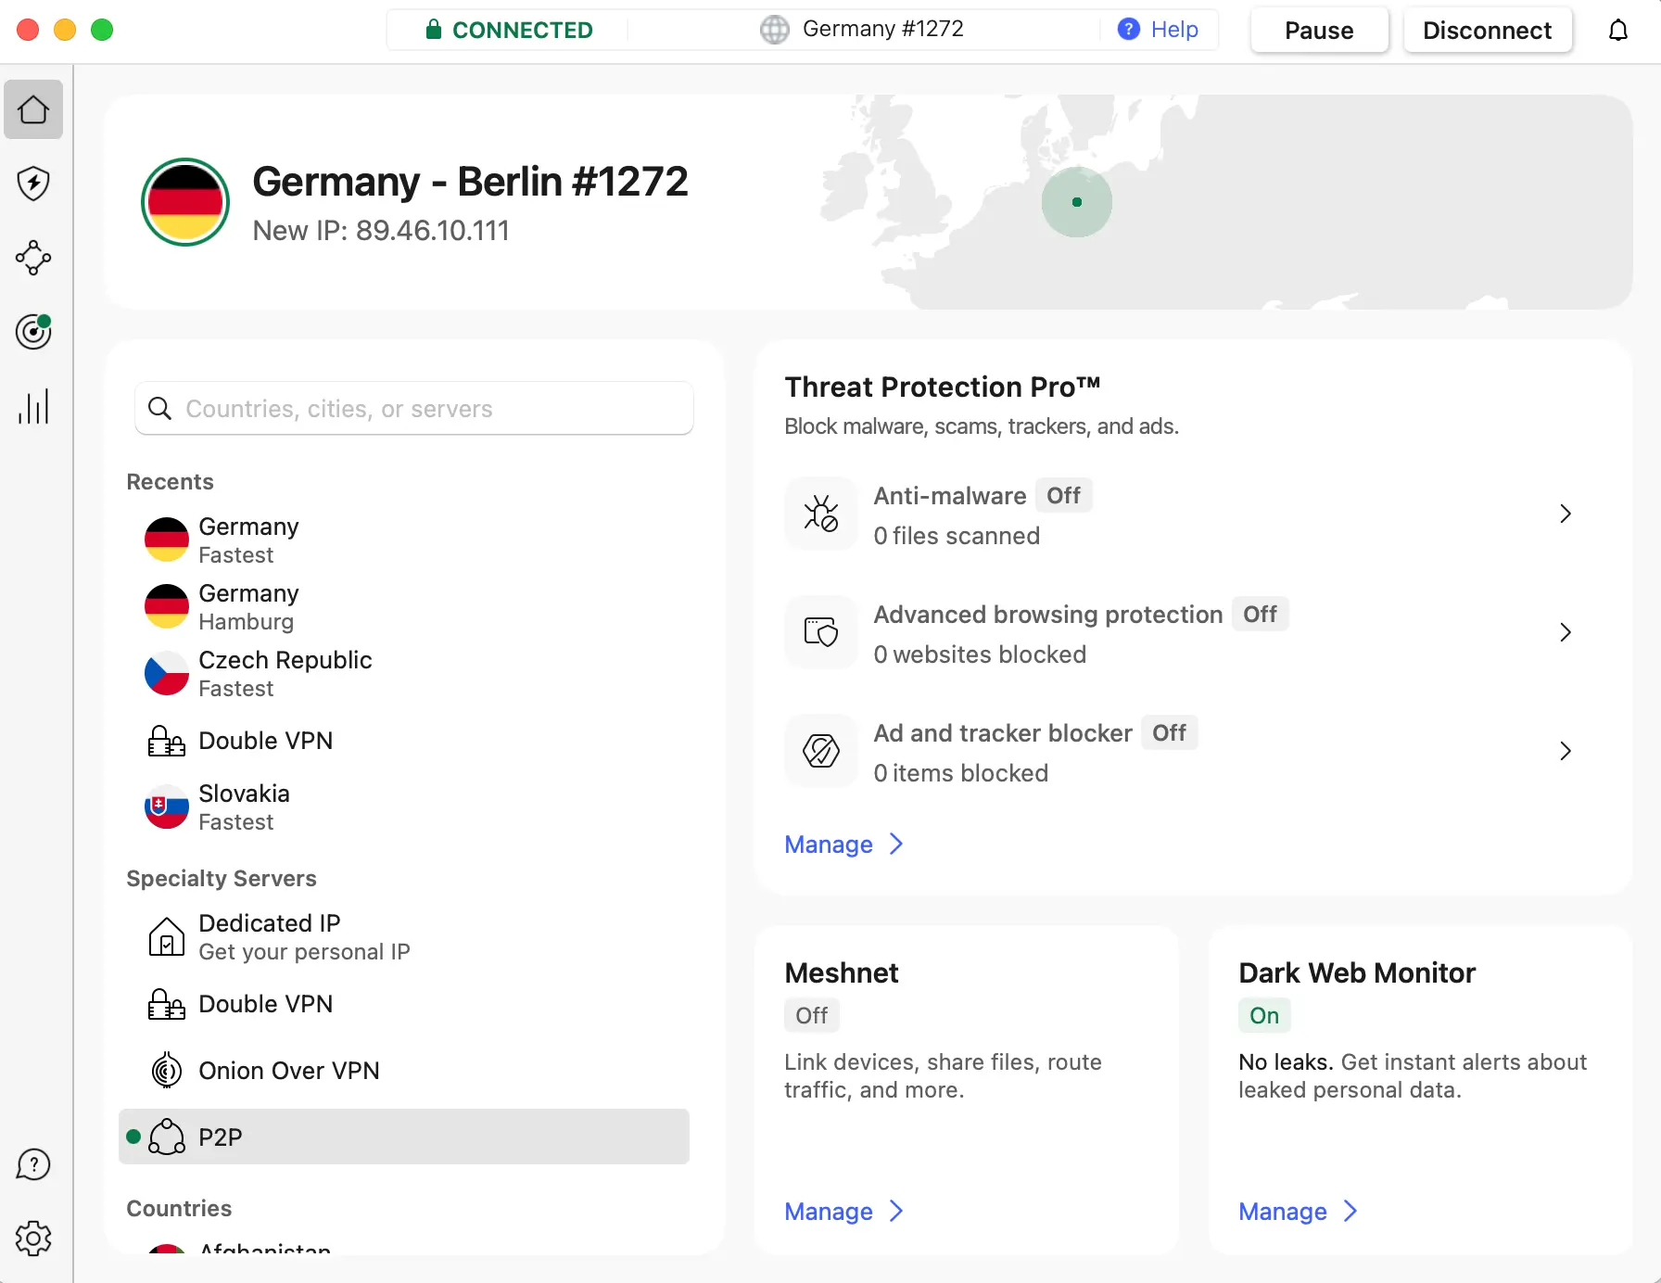Open Meshnet icon in sidebar

[33, 258]
